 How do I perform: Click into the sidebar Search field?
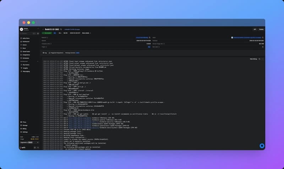pyautogui.click(x=27, y=33)
